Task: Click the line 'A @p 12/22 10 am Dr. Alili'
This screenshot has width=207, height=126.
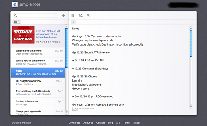Action: pos(88,60)
